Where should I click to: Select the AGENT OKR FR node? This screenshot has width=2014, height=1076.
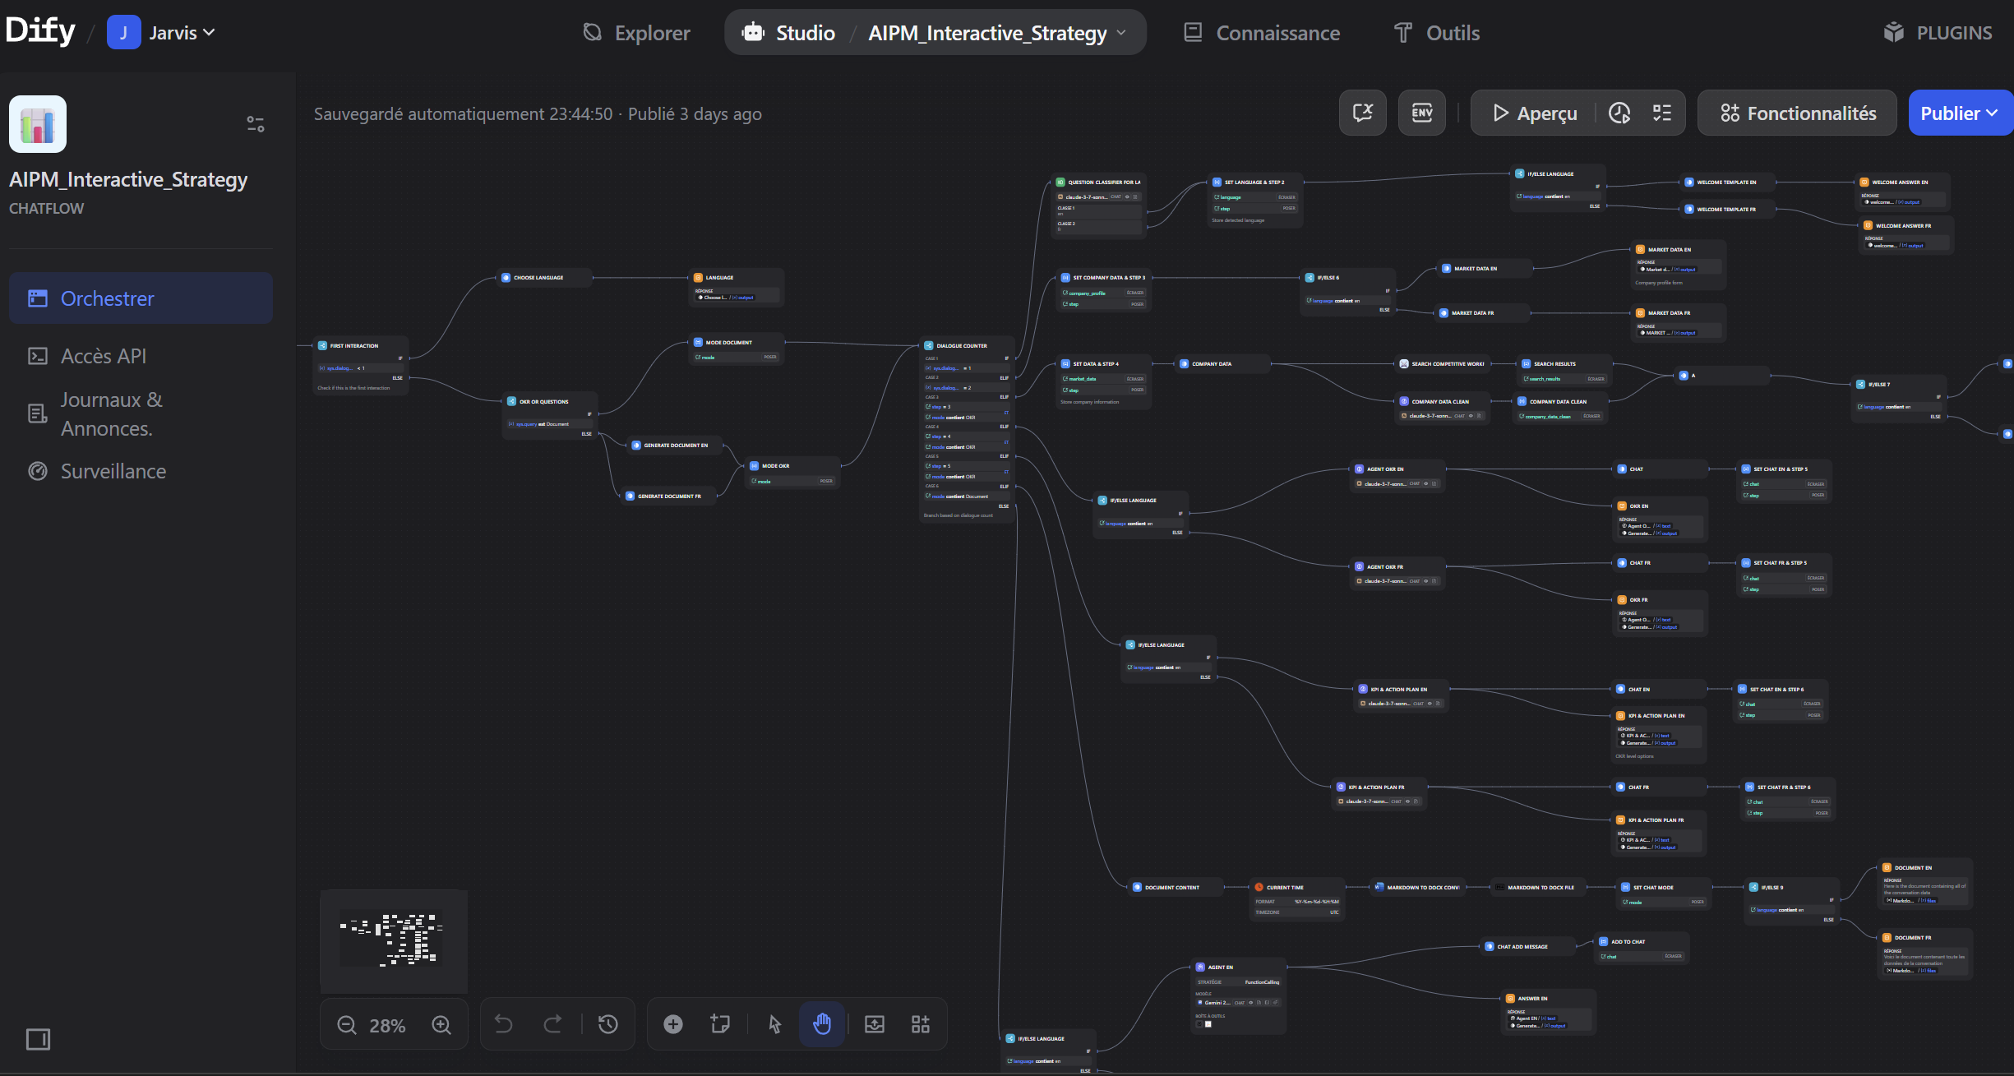(x=1397, y=574)
